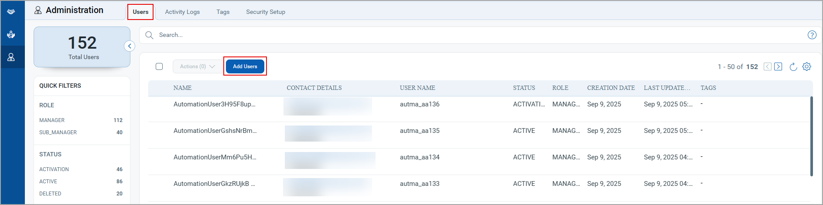This screenshot has width=823, height=205.
Task: Click the help question mark icon
Action: pos(812,35)
